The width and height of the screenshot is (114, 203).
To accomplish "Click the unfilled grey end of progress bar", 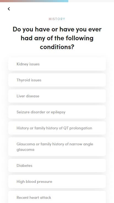I will [x=91, y=1].
